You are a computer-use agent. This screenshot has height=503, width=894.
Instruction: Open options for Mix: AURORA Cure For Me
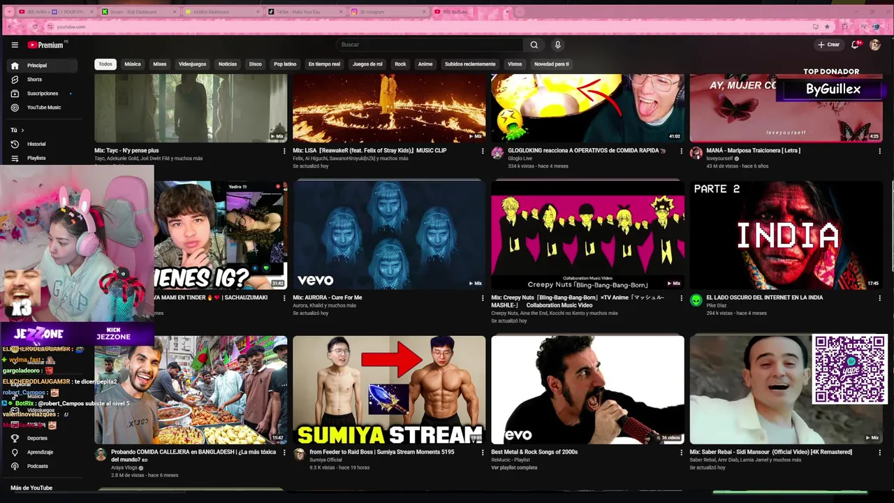[483, 298]
